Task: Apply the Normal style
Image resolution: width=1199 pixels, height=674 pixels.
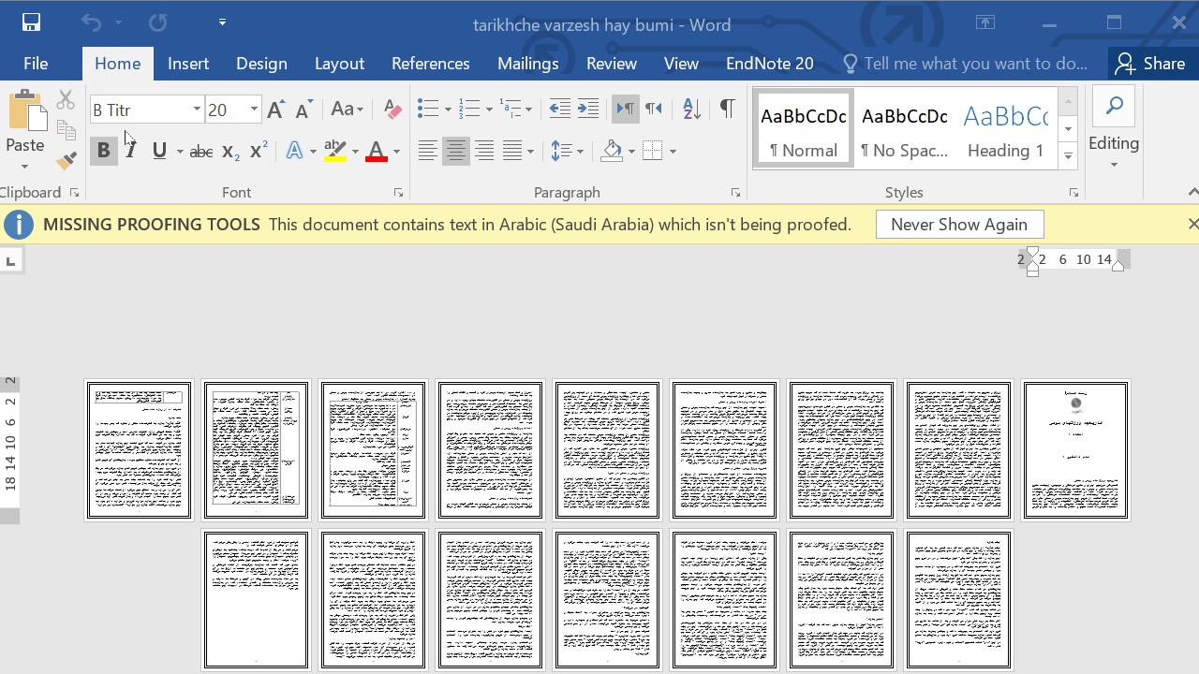Action: point(804,129)
